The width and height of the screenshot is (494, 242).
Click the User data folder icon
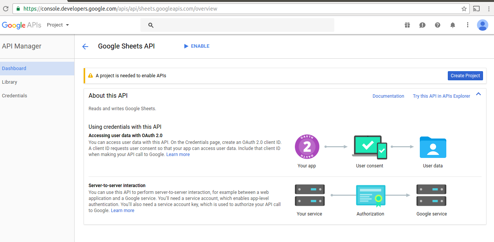pos(433,147)
